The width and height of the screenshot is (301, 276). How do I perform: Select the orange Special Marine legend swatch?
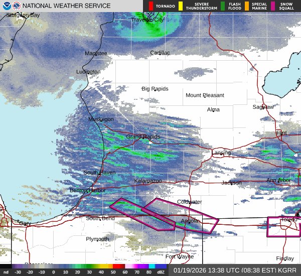(x=246, y=6)
